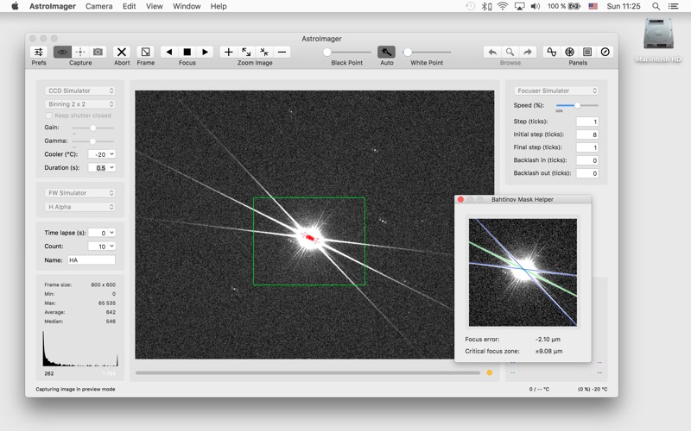The image size is (691, 431).
Task: Open the Prefs settings icon
Action: point(39,53)
